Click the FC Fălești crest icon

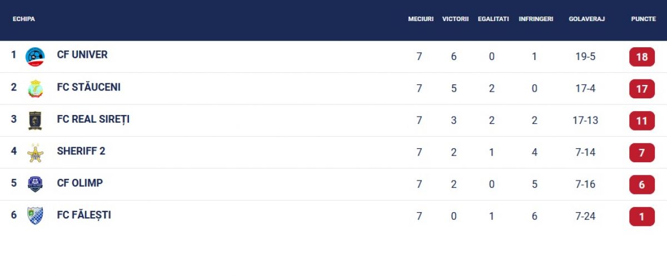click(35, 216)
